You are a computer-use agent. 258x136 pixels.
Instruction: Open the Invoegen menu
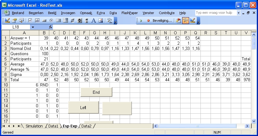(68, 13)
